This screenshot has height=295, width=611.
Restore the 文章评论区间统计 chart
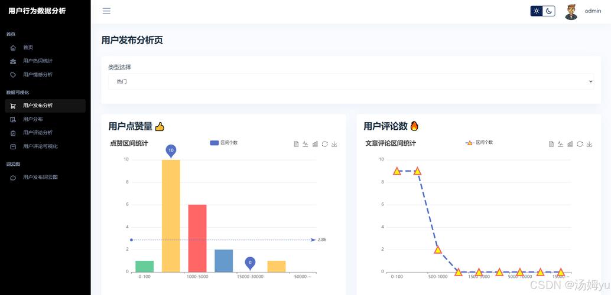(580, 144)
